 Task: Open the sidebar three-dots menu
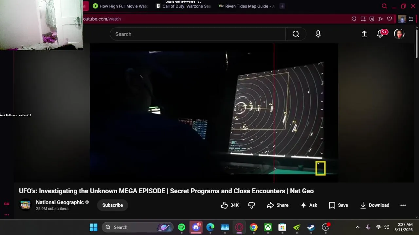click(7, 214)
